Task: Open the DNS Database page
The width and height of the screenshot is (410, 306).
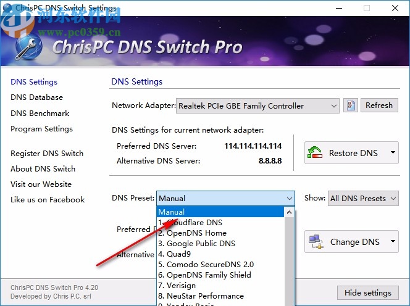Action: click(37, 97)
